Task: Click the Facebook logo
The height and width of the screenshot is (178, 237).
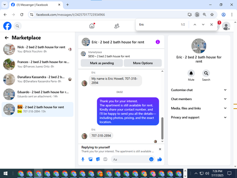Action: point(7,26)
